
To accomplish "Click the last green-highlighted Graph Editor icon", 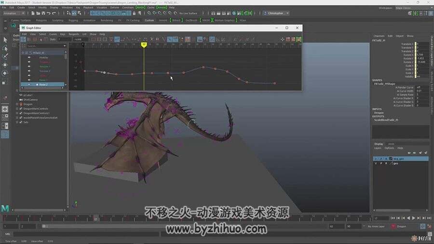I will coord(299,40).
